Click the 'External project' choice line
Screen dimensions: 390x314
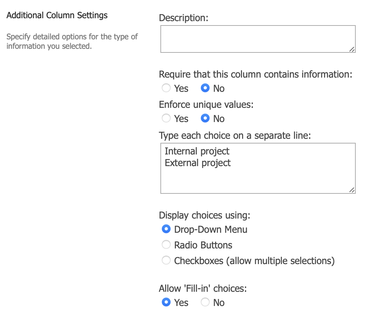198,163
